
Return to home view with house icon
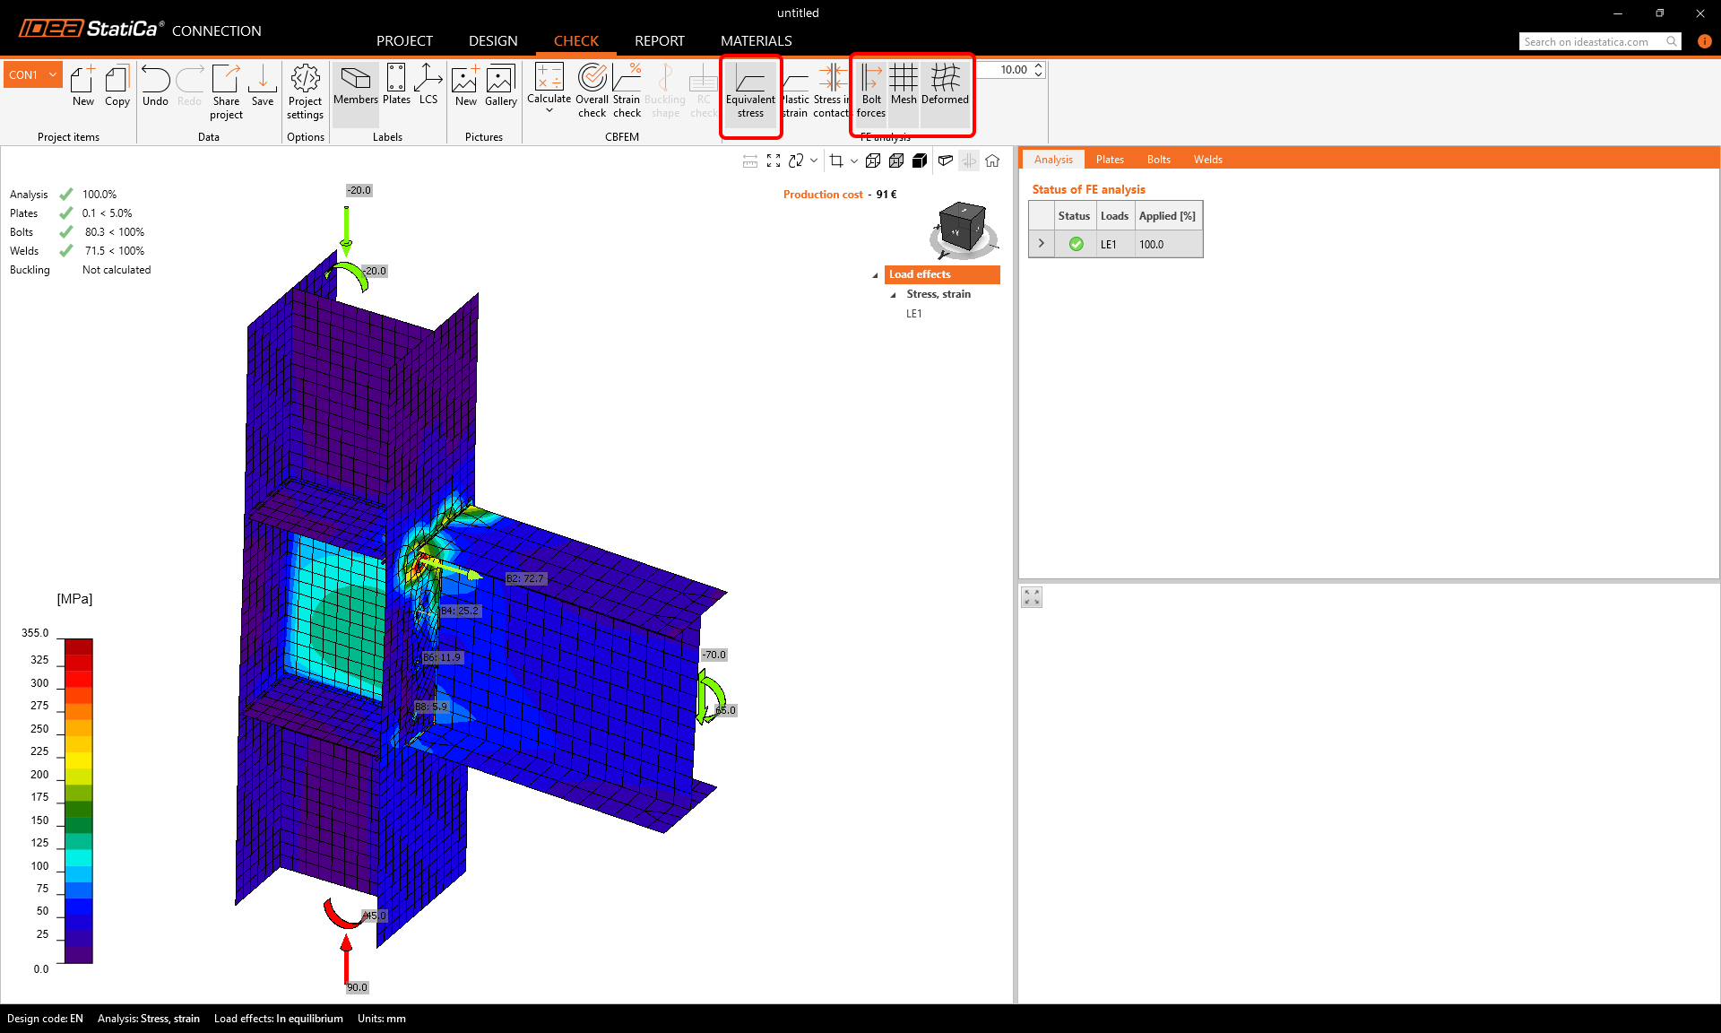[x=992, y=161]
